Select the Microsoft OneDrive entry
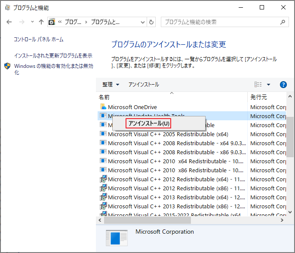 coord(132,107)
